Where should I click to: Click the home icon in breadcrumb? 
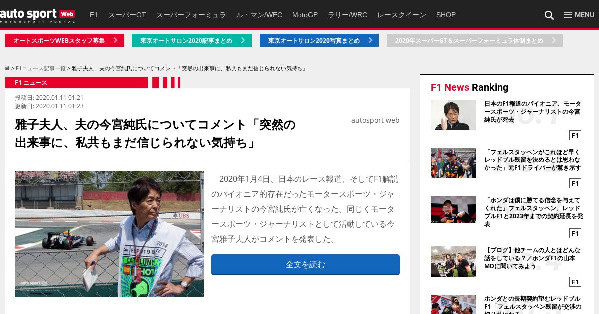click(x=7, y=68)
